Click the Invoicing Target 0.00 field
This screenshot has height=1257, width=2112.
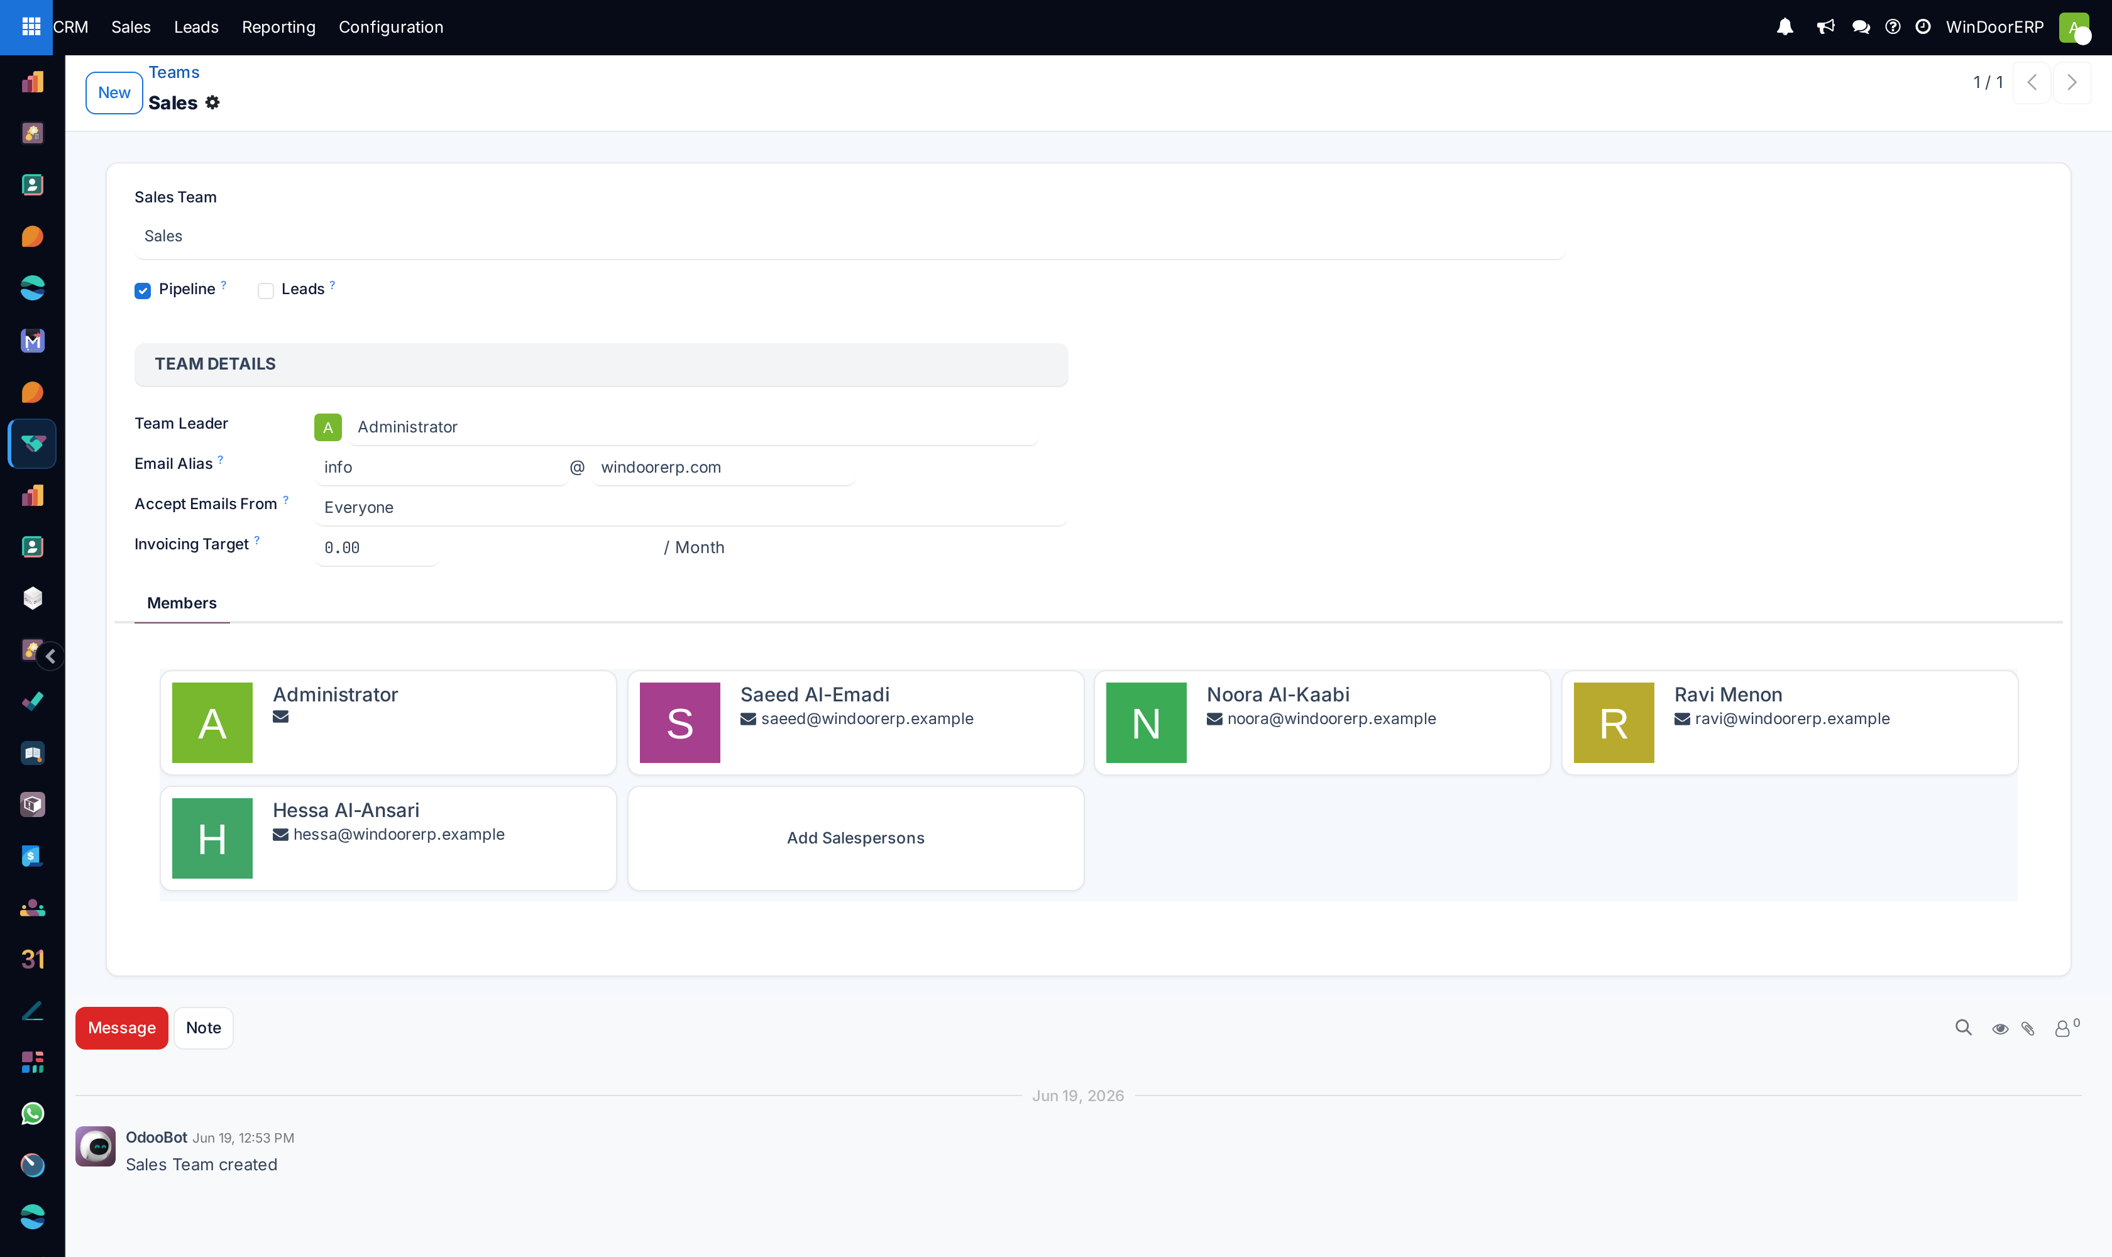tap(376, 548)
